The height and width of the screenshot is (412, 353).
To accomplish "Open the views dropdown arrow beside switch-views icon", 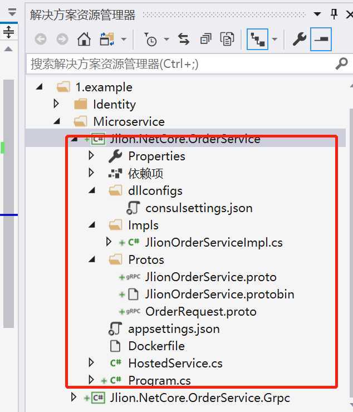I will pyautogui.click(x=124, y=40).
